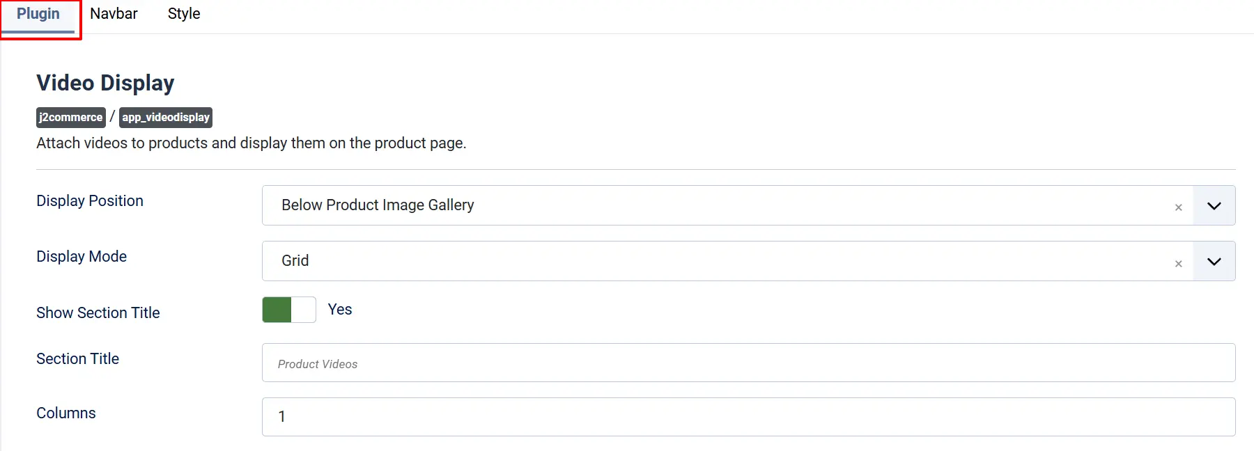
Task: Expand the Display Position dropdown arrow
Action: 1214,205
